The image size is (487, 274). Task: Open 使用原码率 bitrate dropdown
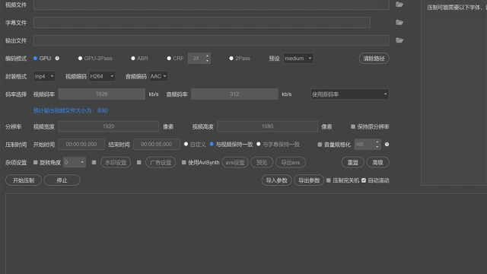[350, 94]
